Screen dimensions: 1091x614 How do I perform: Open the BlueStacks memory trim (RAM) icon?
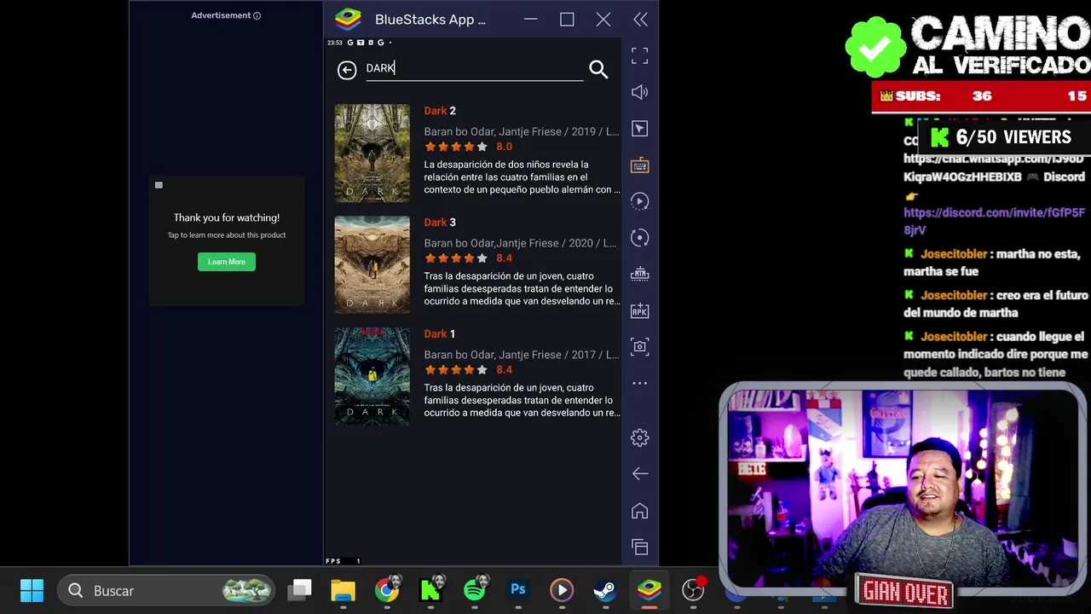point(639,275)
